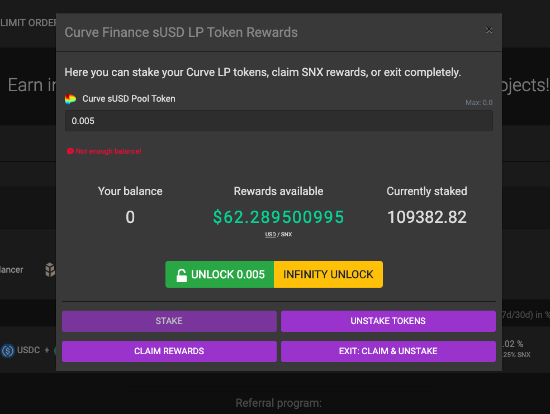Click the padlock icon on Unlock button
Screen dimensions: 550x414
pos(181,275)
